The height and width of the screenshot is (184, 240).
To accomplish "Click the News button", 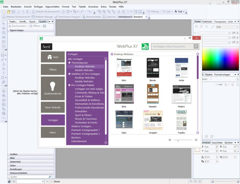I will pos(53,132).
